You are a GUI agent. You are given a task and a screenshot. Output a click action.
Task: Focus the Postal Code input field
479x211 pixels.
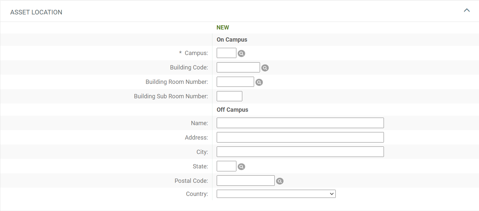[x=246, y=181]
